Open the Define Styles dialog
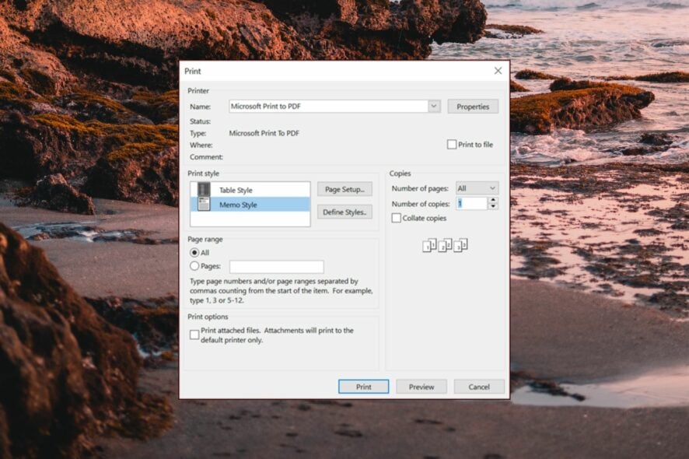The height and width of the screenshot is (459, 689). (345, 212)
